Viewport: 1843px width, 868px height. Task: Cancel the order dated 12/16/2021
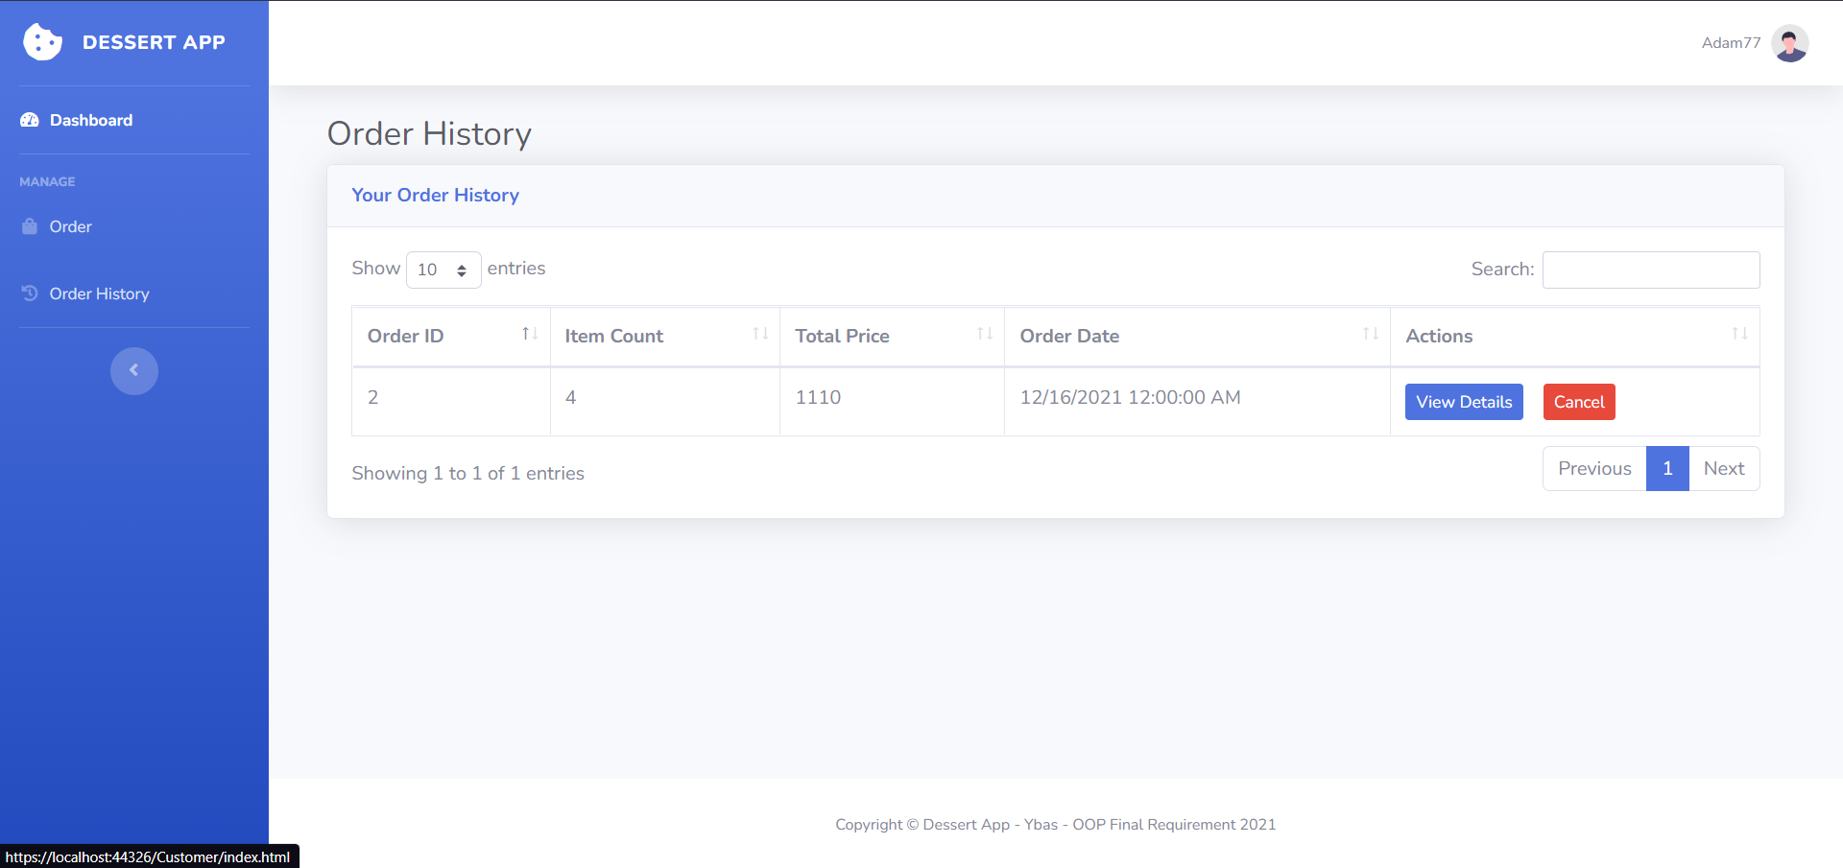point(1578,401)
